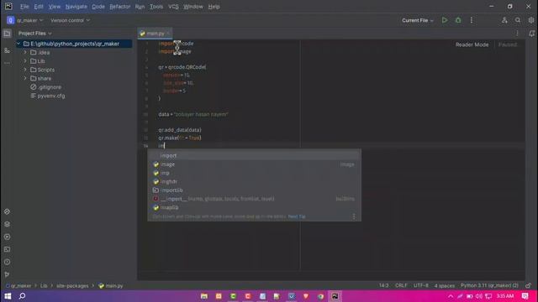Click the taskbar clock showing 3:35 AM
538x302 pixels.
pyautogui.click(x=505, y=296)
